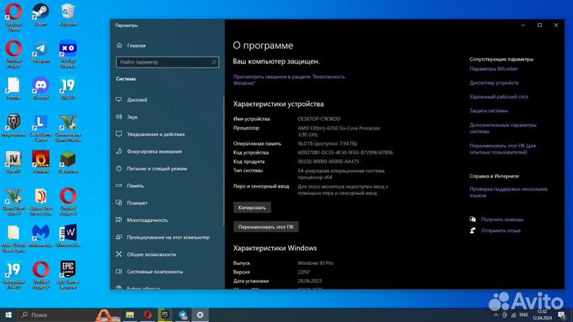This screenshot has width=573, height=322.
Task: Select the Word desktop shortcut
Action: click(68, 236)
